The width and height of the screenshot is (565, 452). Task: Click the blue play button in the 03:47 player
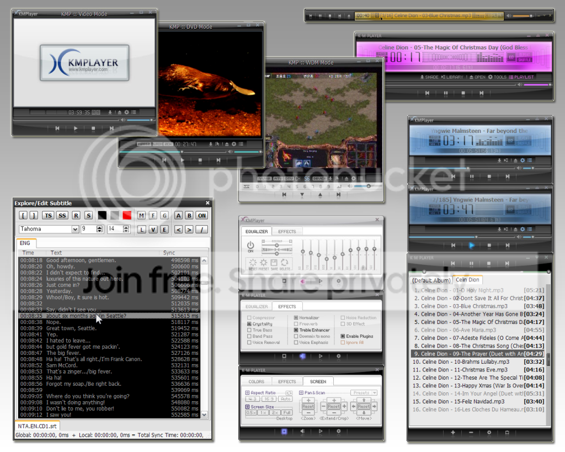(x=472, y=246)
